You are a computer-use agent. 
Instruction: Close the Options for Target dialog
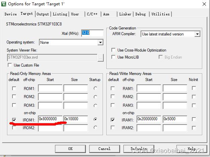204,4
